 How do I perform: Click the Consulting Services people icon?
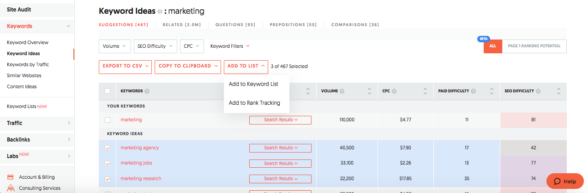pyautogui.click(x=10, y=188)
